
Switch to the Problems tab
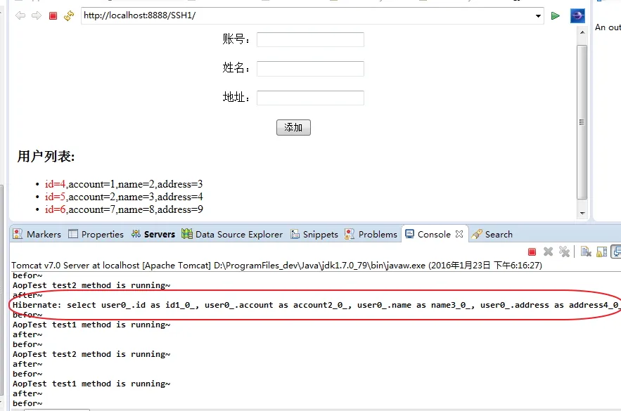click(x=371, y=234)
